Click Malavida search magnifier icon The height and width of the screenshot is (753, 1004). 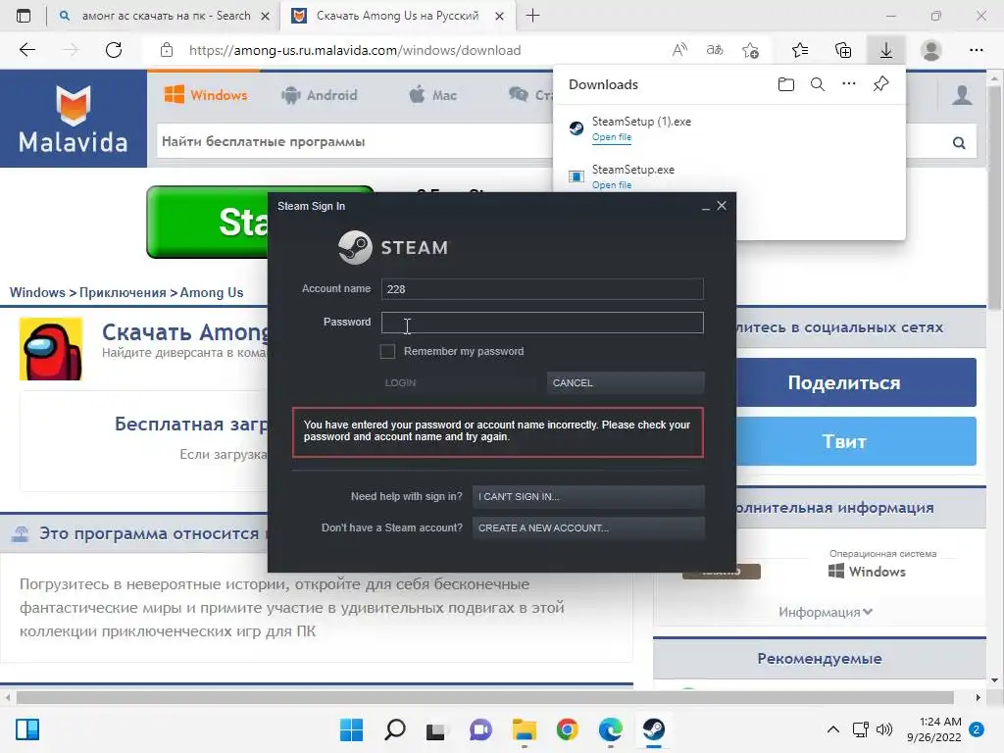(959, 142)
